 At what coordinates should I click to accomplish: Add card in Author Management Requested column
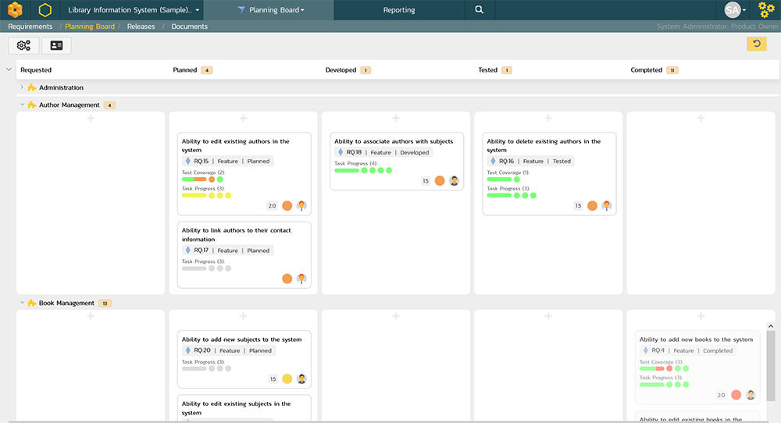(x=91, y=119)
